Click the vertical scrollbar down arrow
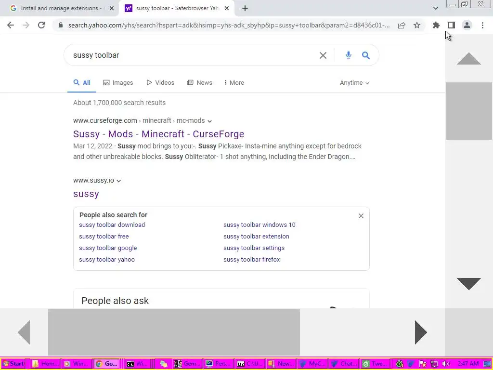493x370 pixels. pos(468,284)
